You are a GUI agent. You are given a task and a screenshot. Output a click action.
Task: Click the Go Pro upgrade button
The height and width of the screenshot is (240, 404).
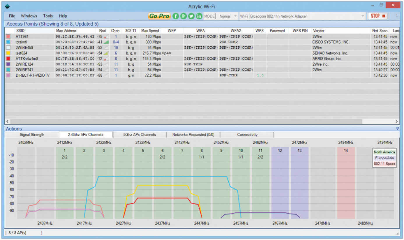click(159, 16)
